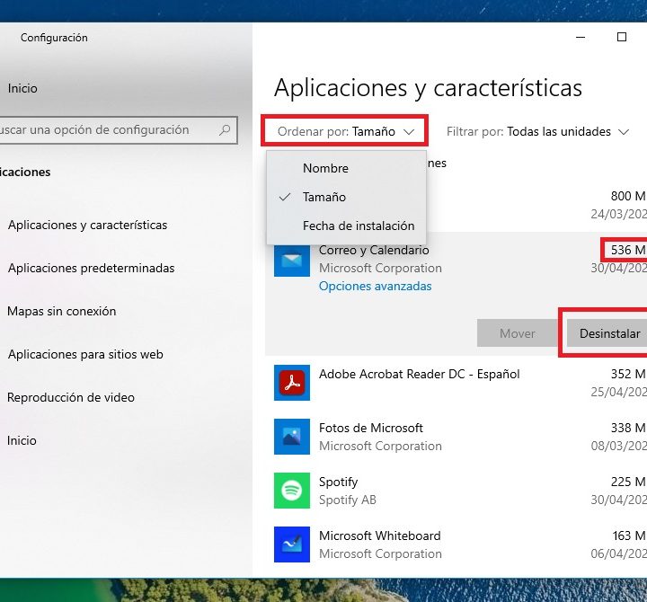The width and height of the screenshot is (647, 602).
Task: Click the Correo y Calendario mail icon
Action: point(292,261)
